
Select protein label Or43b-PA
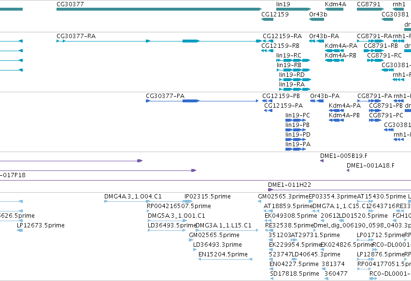click(325, 96)
